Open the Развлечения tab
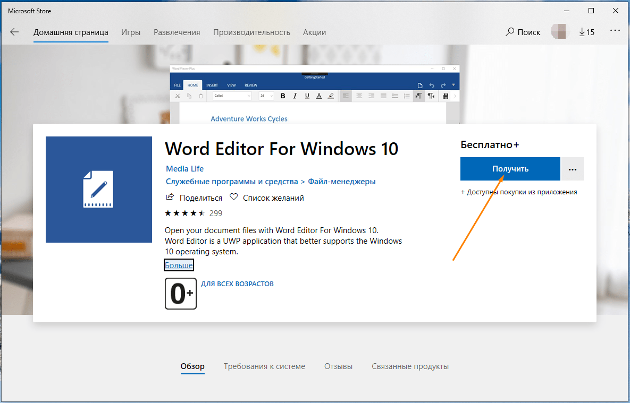Screen dimensions: 630x403 (177, 32)
